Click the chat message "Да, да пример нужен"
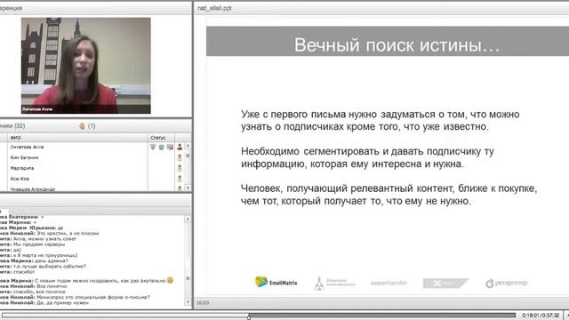 tap(63, 302)
